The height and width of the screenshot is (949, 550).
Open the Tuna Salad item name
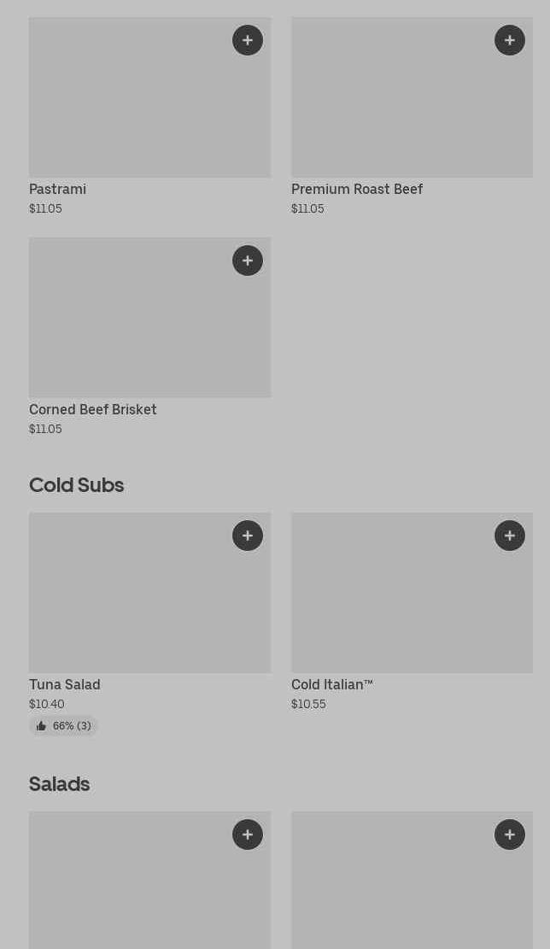click(x=64, y=684)
